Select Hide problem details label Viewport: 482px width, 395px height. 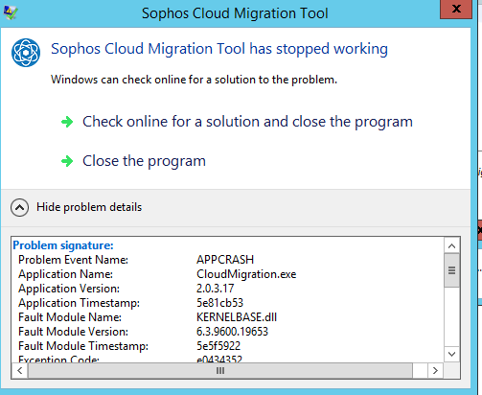pyautogui.click(x=89, y=207)
